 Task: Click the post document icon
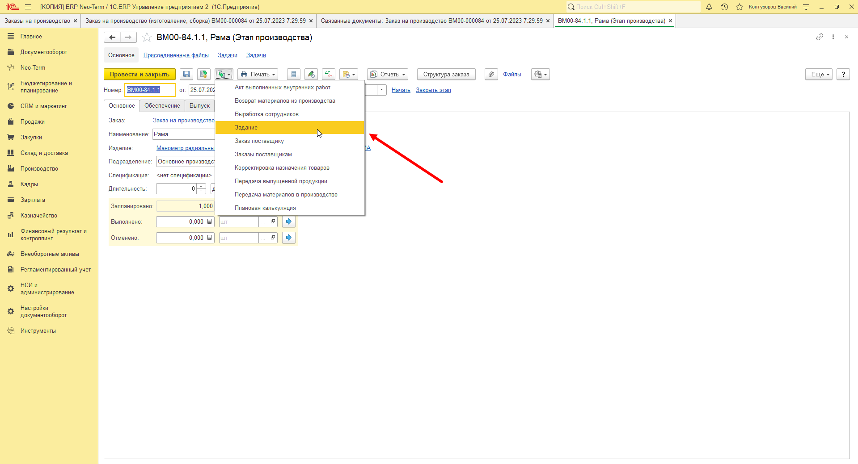(204, 75)
